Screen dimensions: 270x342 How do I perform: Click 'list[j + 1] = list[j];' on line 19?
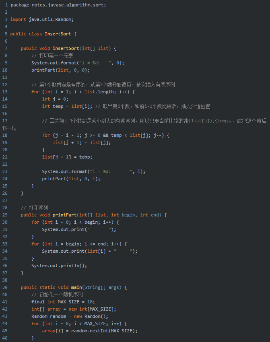(82, 142)
